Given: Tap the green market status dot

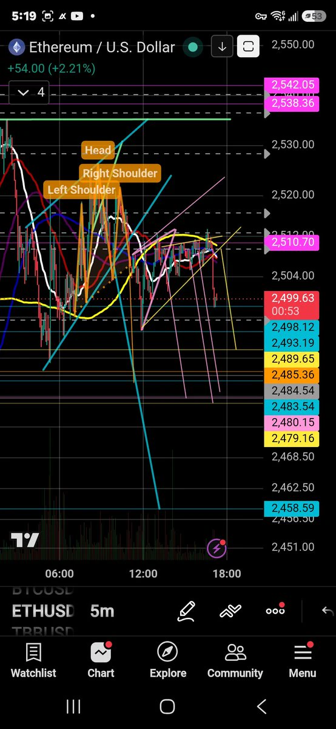Looking at the screenshot, I should pyautogui.click(x=192, y=47).
